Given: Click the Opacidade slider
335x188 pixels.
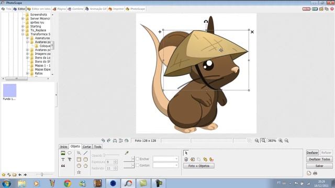Looking at the screenshot, I should coord(111,155).
